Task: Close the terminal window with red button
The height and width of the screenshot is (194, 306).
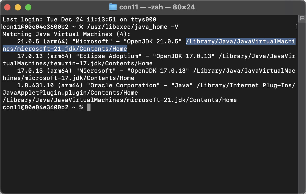Action: (7, 7)
